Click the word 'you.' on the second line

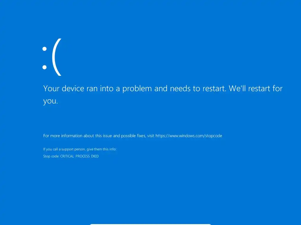tap(51, 101)
